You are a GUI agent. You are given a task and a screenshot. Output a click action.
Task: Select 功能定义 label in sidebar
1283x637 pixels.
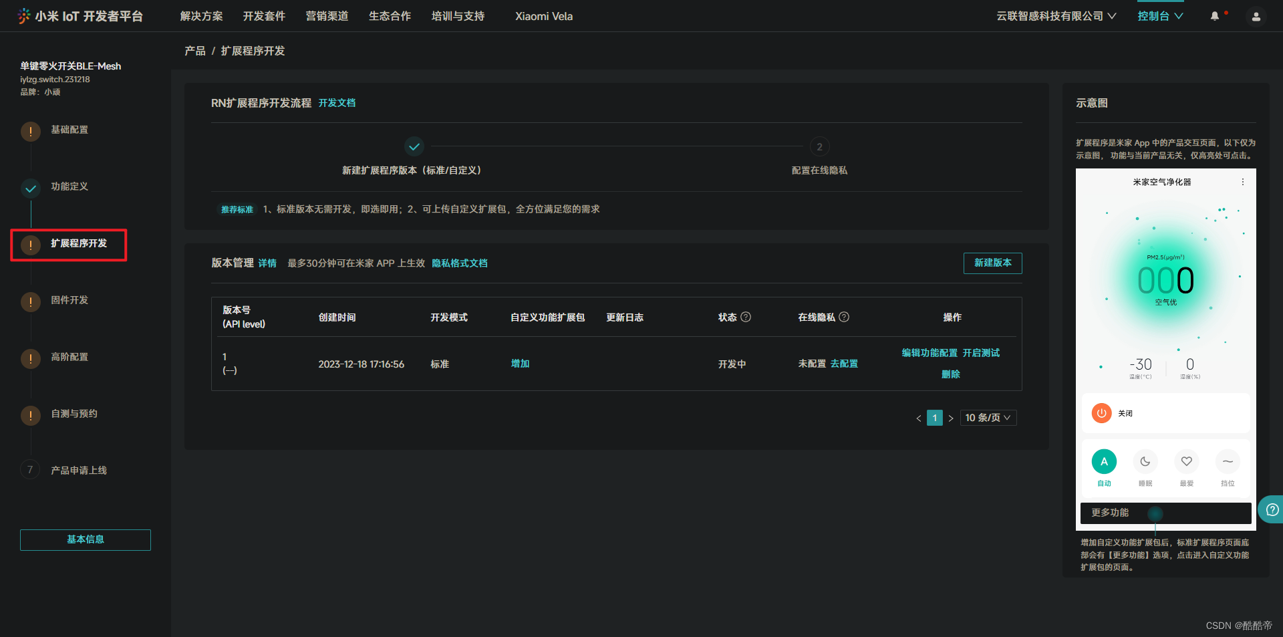[x=69, y=186]
